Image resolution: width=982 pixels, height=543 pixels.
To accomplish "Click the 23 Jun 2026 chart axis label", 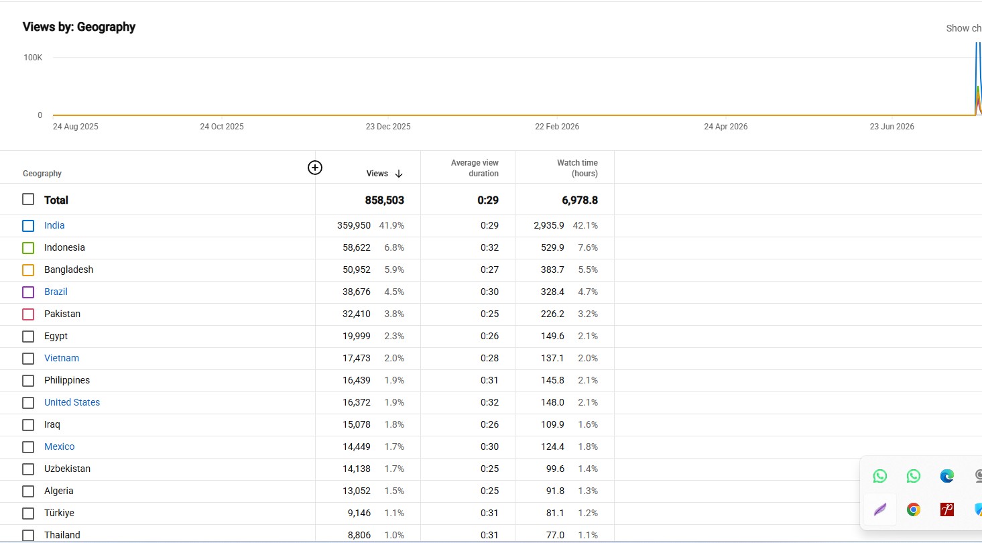I will click(x=892, y=127).
